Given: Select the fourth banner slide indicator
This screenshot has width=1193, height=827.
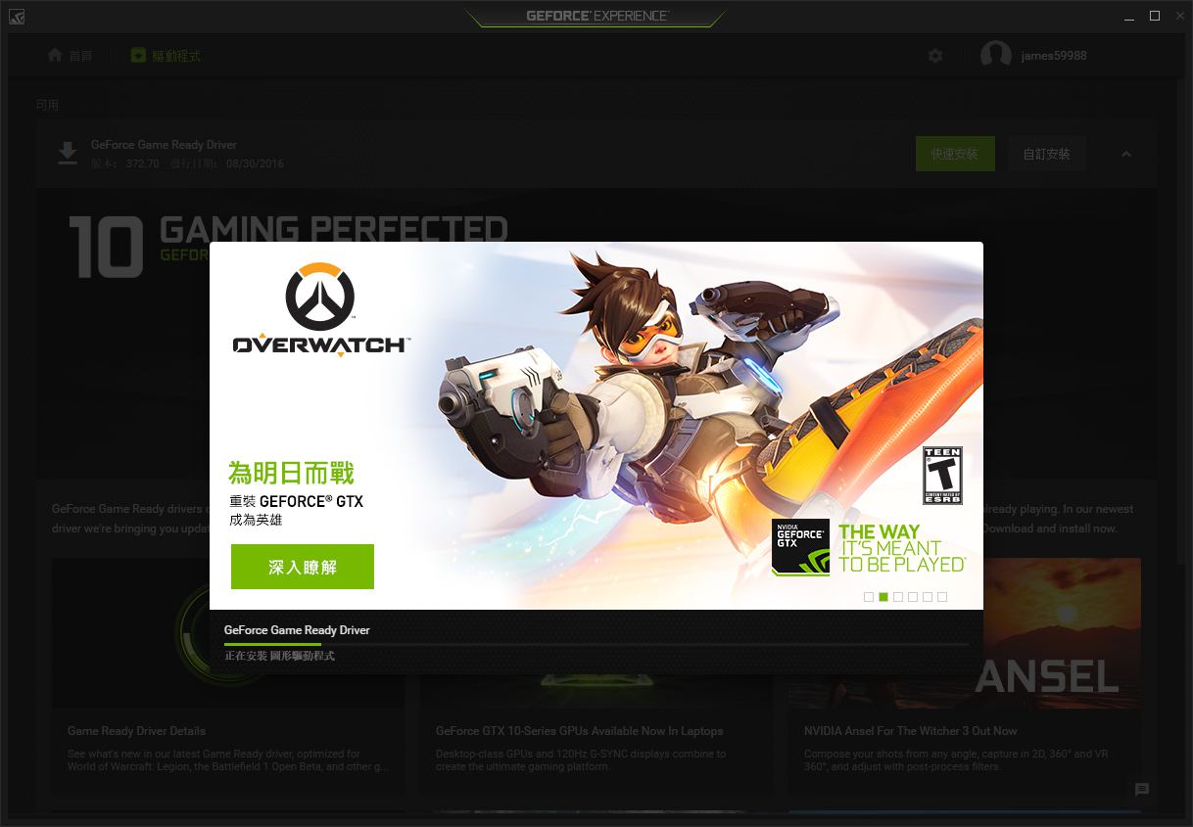Looking at the screenshot, I should pos(913,596).
